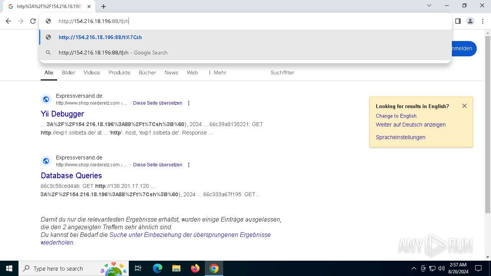Viewport: 491px width, 276px height.
Task: Switch to the News tab
Action: point(171,72)
